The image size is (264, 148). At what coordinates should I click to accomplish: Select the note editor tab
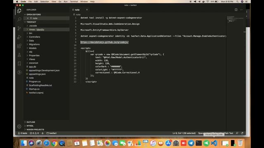point(80,10)
